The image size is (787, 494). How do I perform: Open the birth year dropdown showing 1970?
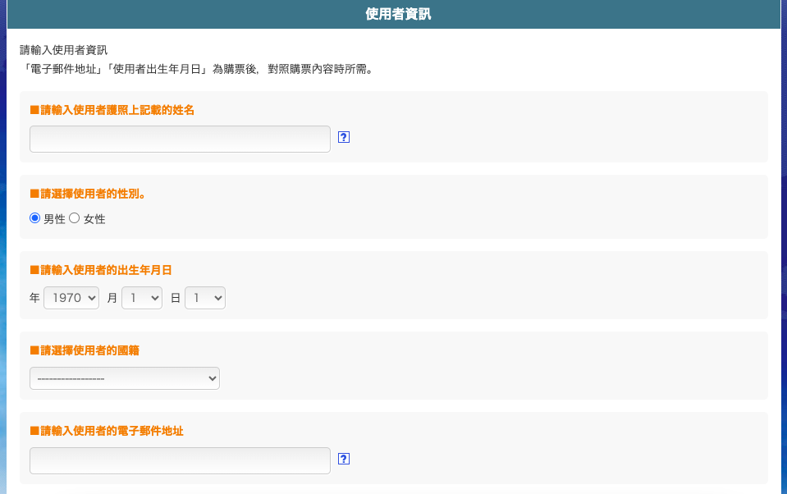(71, 298)
